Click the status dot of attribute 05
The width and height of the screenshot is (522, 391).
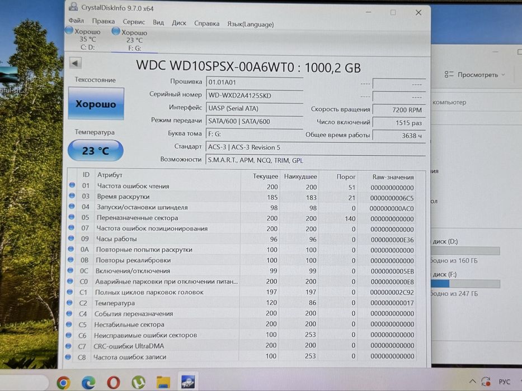click(x=71, y=217)
